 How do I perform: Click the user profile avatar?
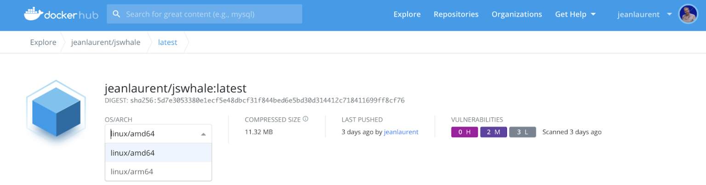(x=688, y=14)
